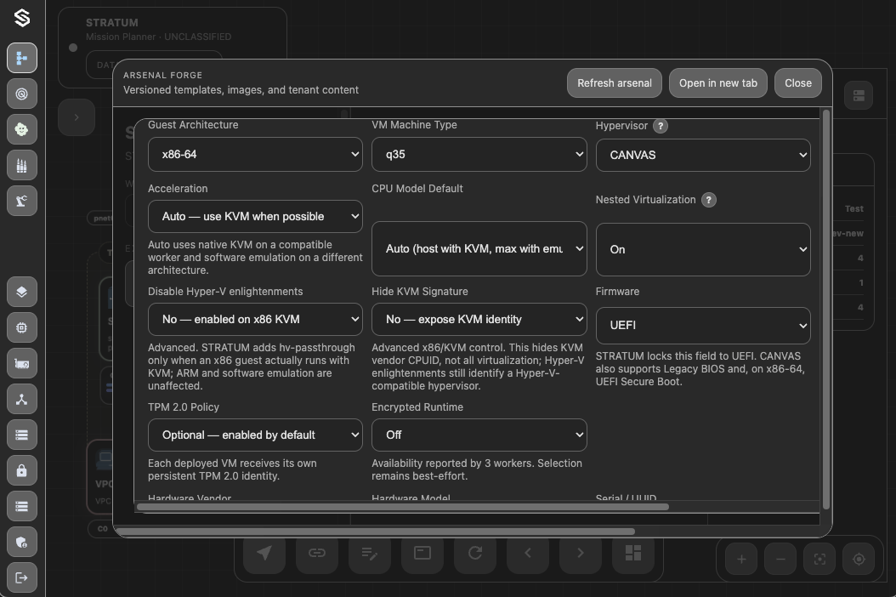
Task: Click the inner horizontal scrollbar of form
Action: point(403,507)
